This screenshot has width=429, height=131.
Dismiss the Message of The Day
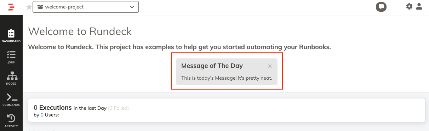[270, 66]
